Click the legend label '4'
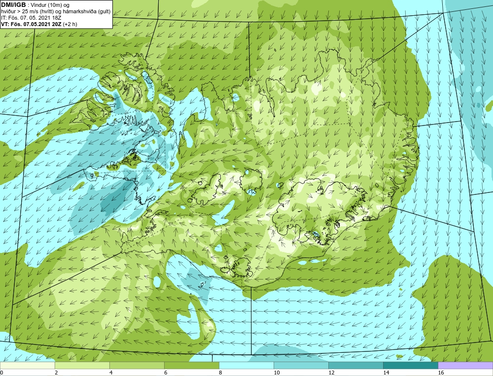Screen dimensions: 493x376 click(111, 373)
